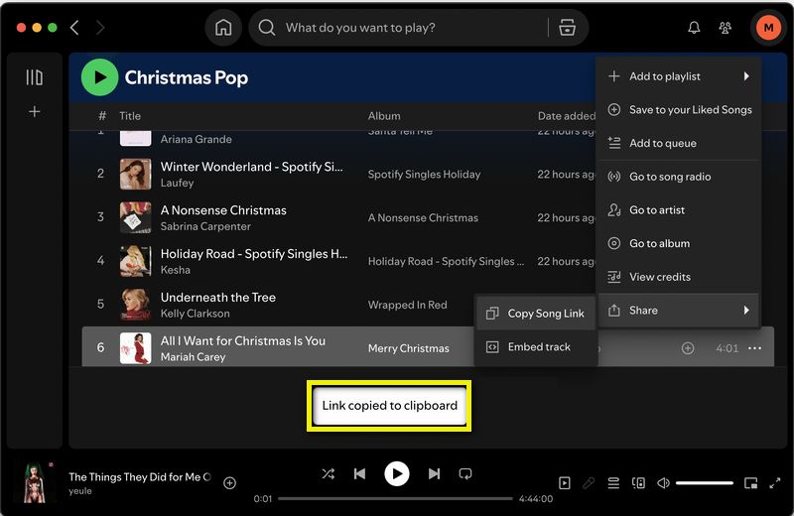Select Underneath the Tree song title
Screen dimensions: 794x516
[218, 298]
